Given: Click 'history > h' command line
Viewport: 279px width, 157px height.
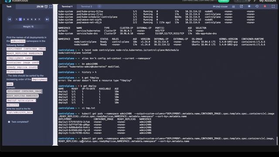Looking at the screenshot, I should pyautogui.click(x=89, y=72).
